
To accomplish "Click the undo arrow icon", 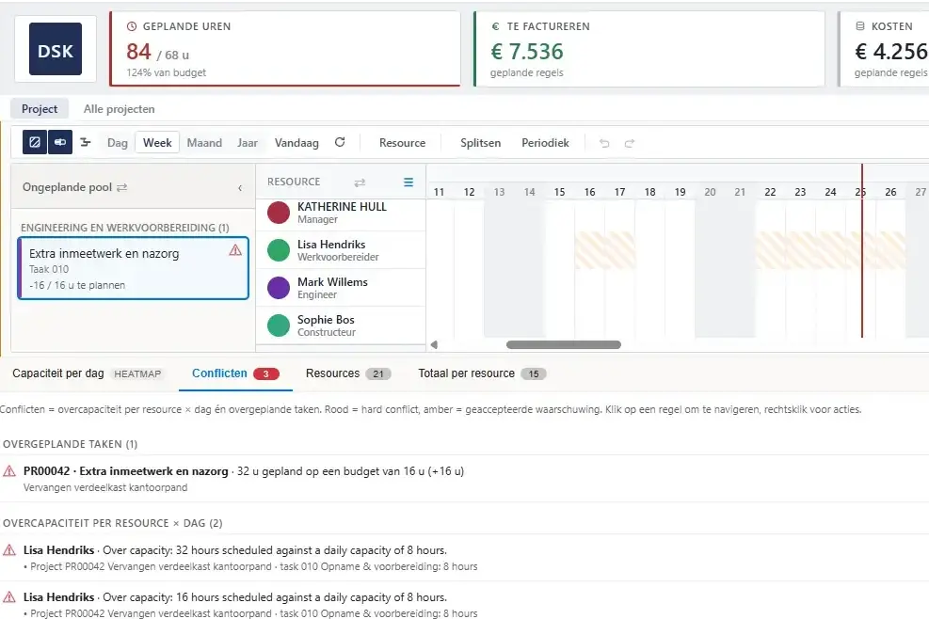I will (x=604, y=143).
